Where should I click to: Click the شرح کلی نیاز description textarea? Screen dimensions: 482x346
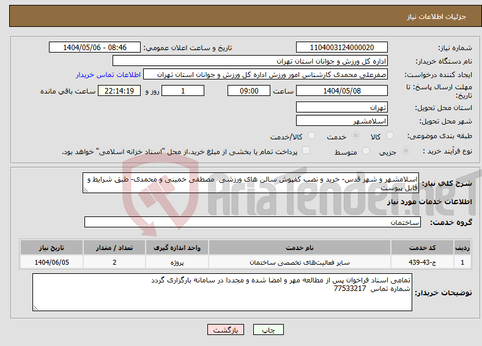tap(251, 183)
